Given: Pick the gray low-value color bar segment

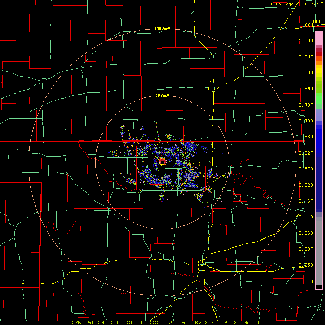Looking at the screenshot, I should [x=319, y=251].
